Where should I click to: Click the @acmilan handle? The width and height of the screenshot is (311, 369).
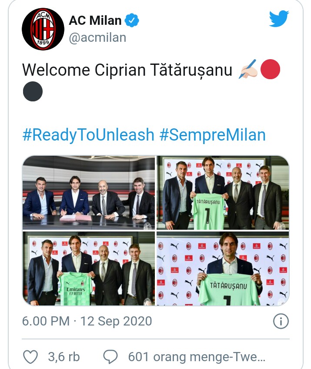[x=97, y=38]
